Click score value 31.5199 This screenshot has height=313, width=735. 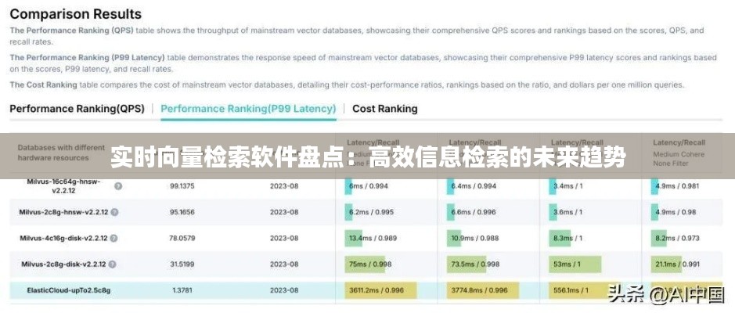[x=182, y=264]
